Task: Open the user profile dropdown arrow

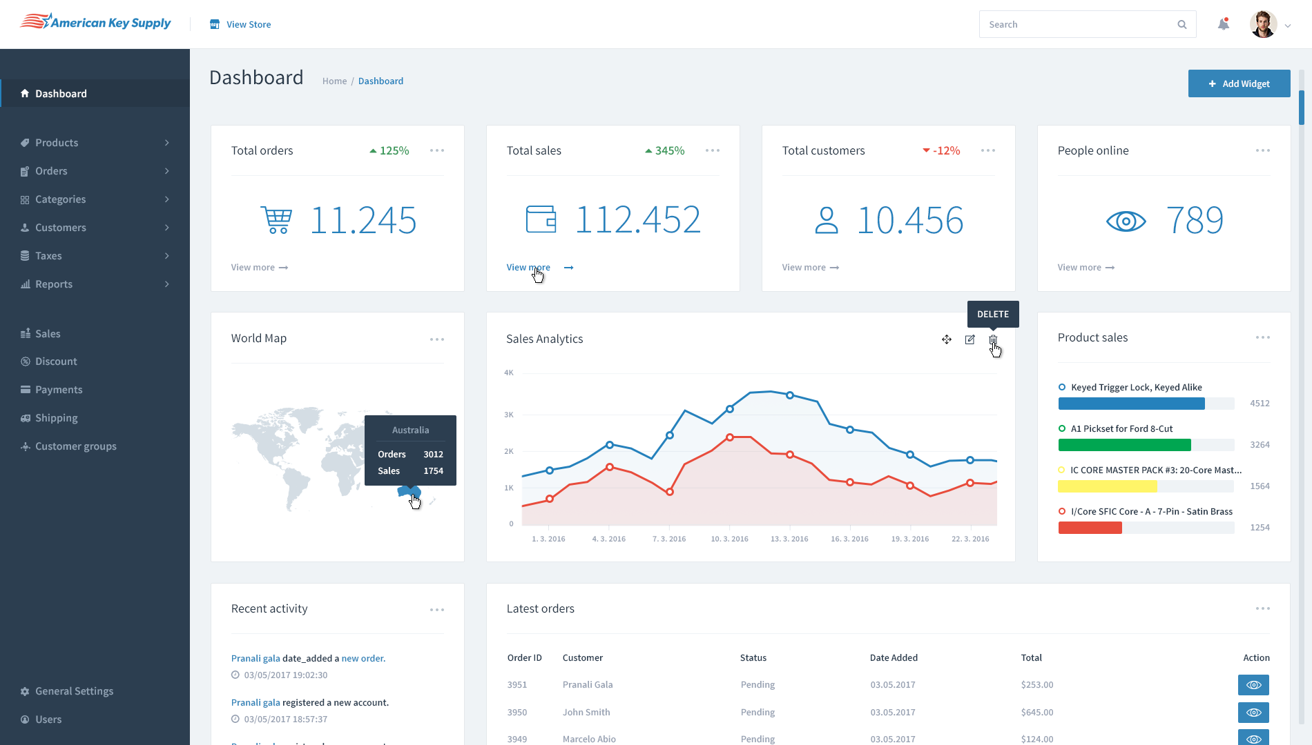Action: coord(1288,26)
